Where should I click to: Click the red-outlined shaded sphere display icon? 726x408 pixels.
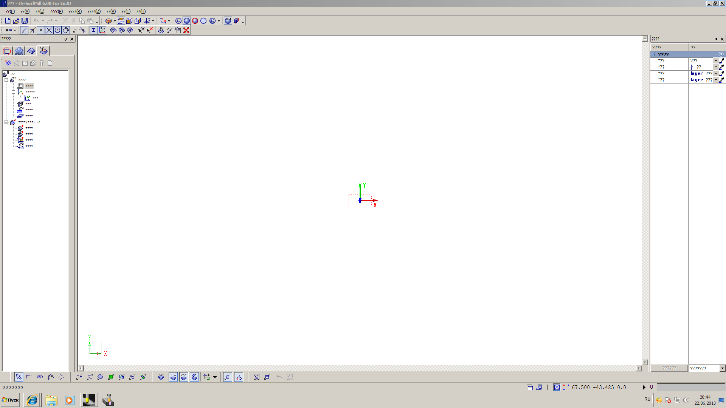195,21
